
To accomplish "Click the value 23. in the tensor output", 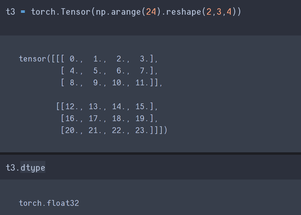I will tap(142, 130).
